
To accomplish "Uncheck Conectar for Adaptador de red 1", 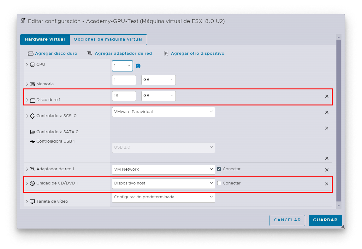I will coord(219,169).
